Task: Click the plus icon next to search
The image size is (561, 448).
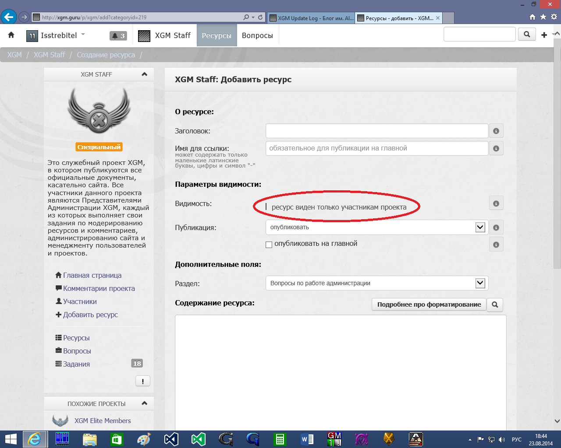Action: pos(544,35)
